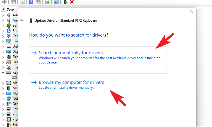
Task: Expand the Network adapters category
Action: pos(3,99)
